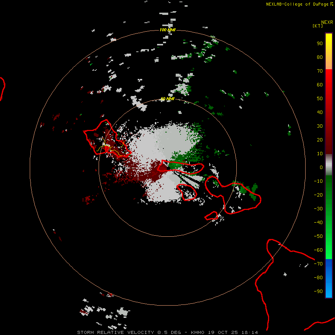Image resolution: width=335 pixels, height=335 pixels.
Task: Click the blue segment of the color bar
Action: point(329,278)
